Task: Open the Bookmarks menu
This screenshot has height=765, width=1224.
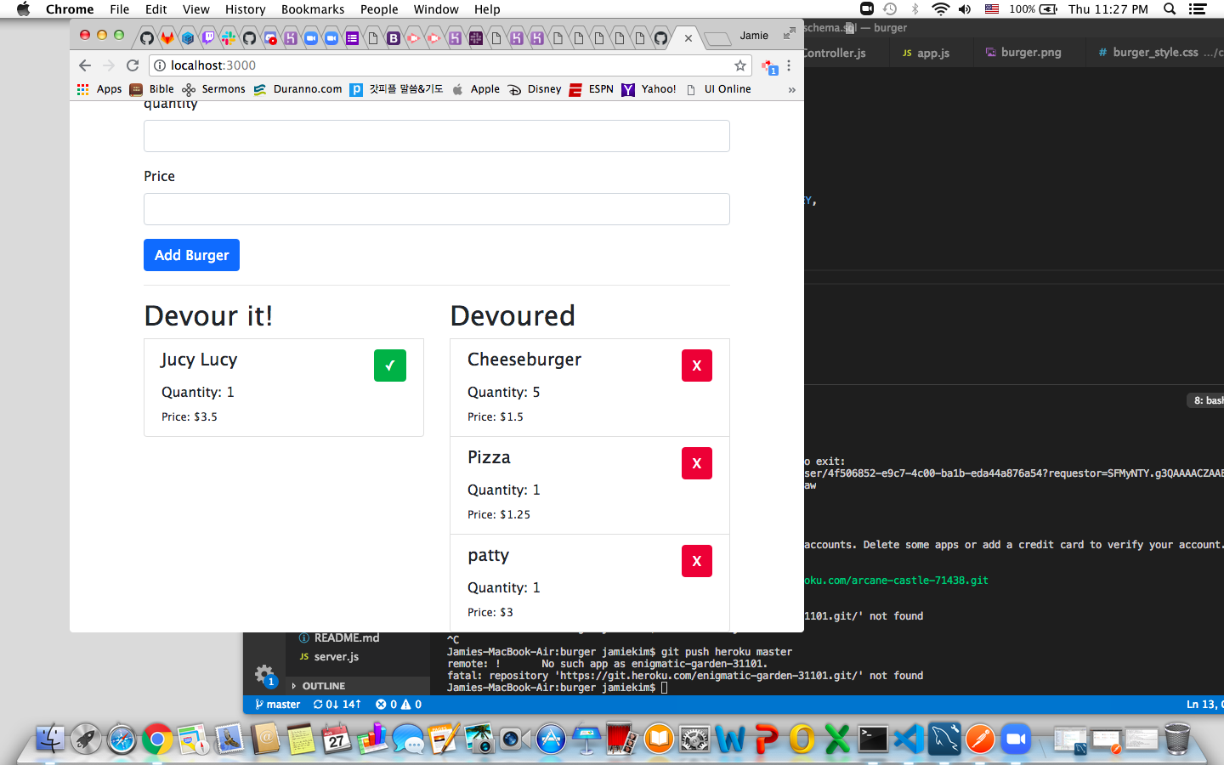Action: click(x=313, y=9)
